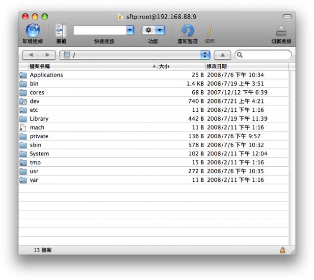Go back with the left arrow button
The height and width of the screenshot is (280, 314).
tap(31, 55)
